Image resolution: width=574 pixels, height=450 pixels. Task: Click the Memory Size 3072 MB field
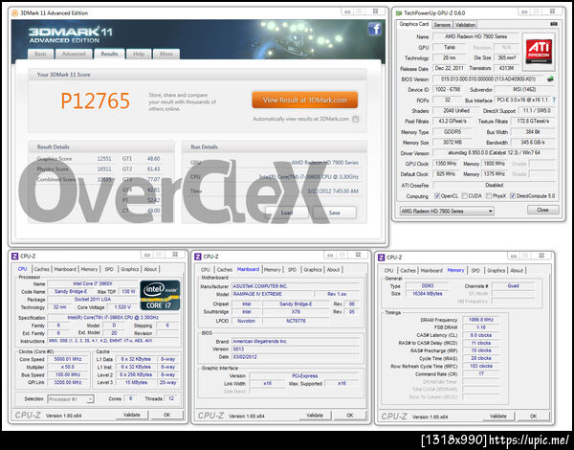pos(453,143)
